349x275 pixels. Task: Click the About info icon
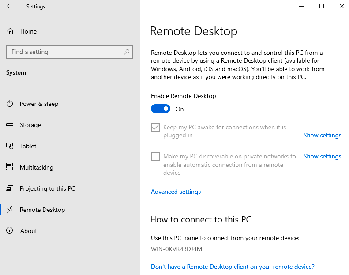[x=10, y=230]
